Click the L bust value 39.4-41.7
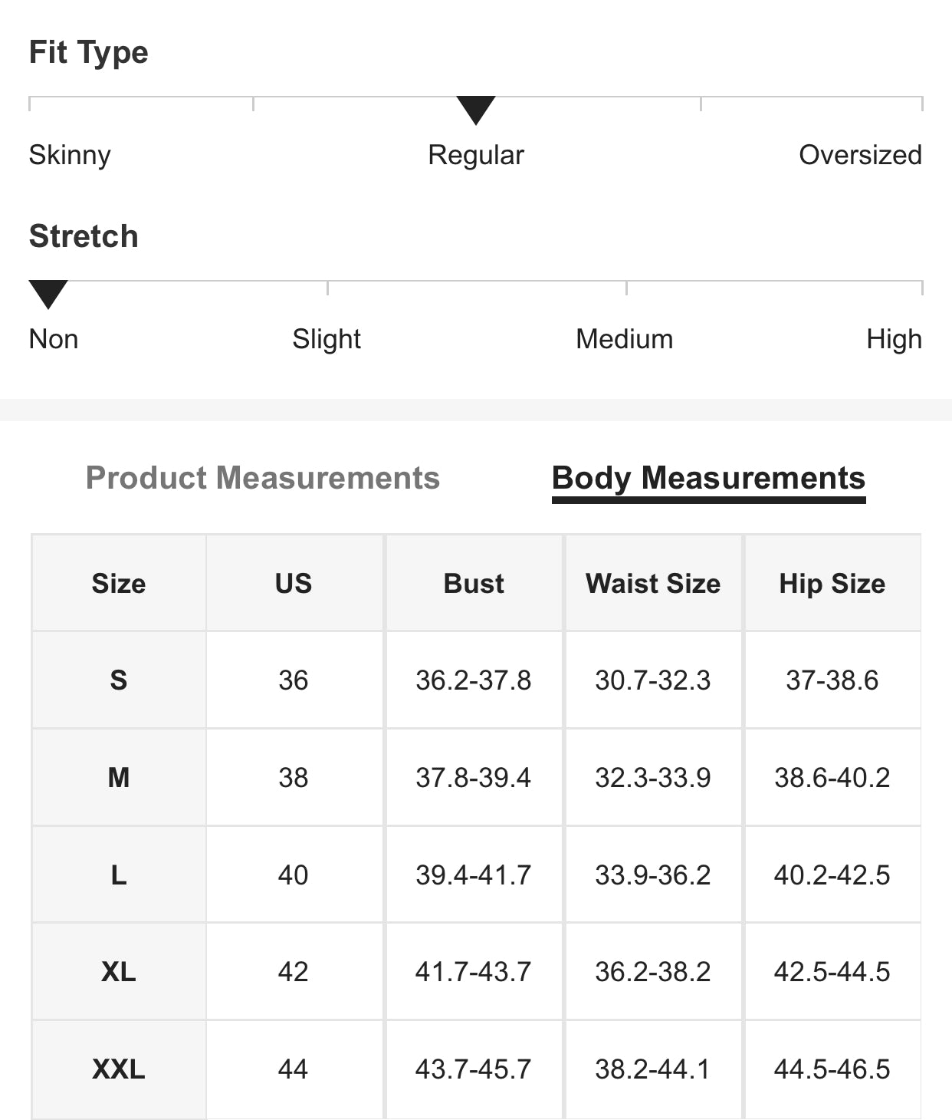Image resolution: width=952 pixels, height=1120 pixels. tap(474, 875)
